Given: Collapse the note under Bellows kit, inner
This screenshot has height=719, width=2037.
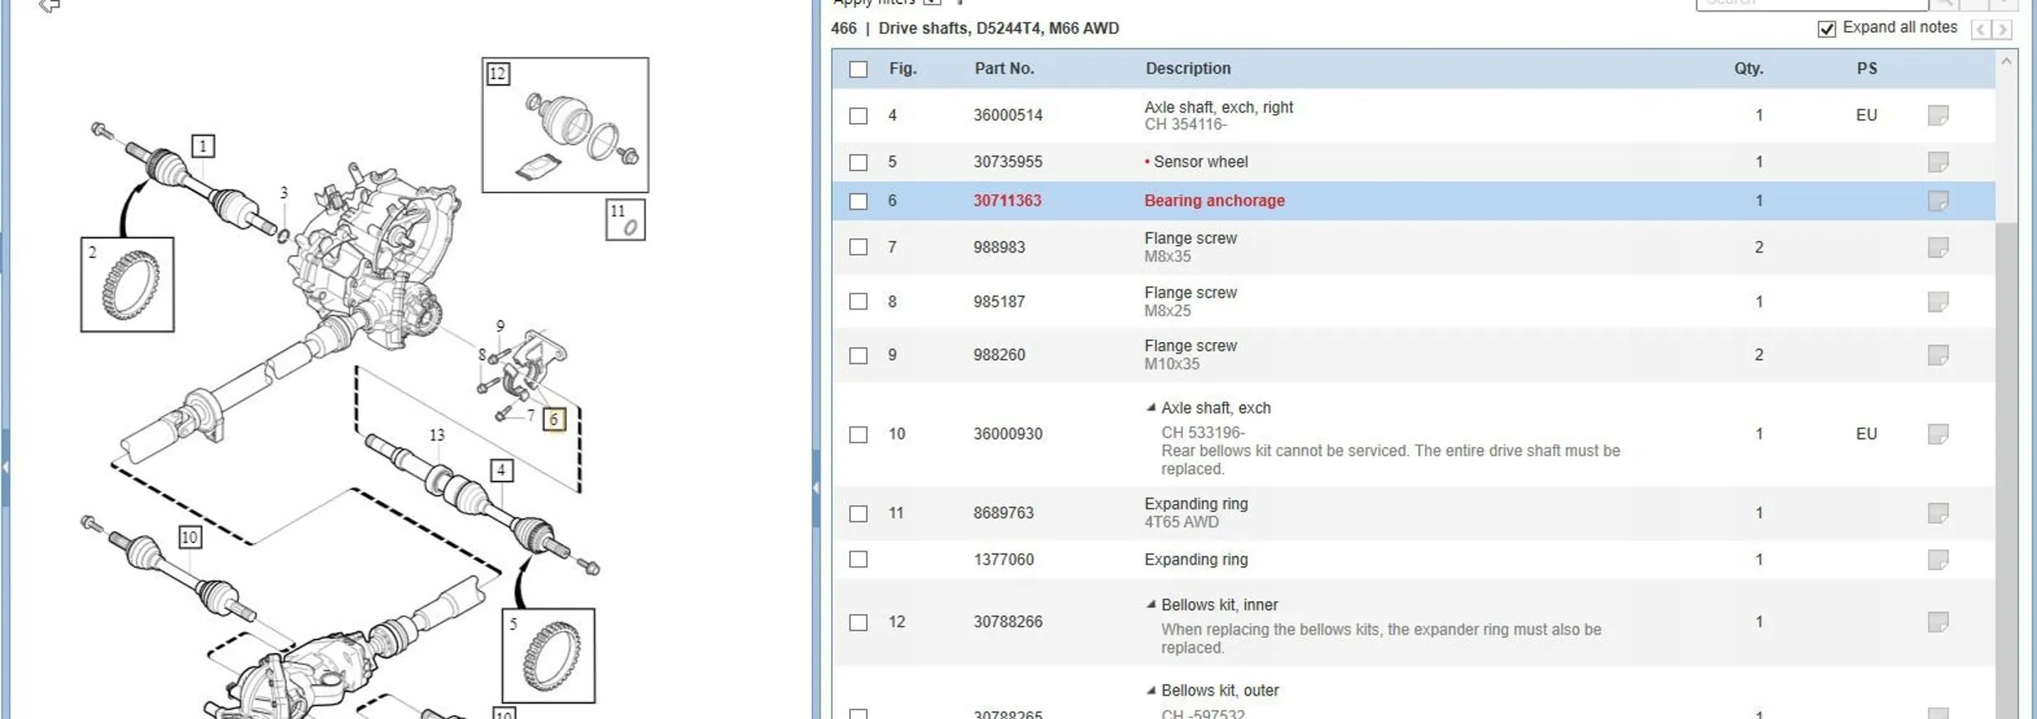Looking at the screenshot, I should [x=1150, y=604].
